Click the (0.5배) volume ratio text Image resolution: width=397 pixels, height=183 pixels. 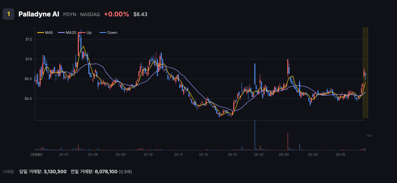pyautogui.click(x=125, y=172)
